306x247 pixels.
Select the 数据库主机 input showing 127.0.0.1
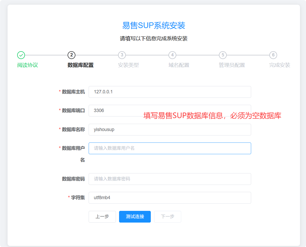[170, 92]
